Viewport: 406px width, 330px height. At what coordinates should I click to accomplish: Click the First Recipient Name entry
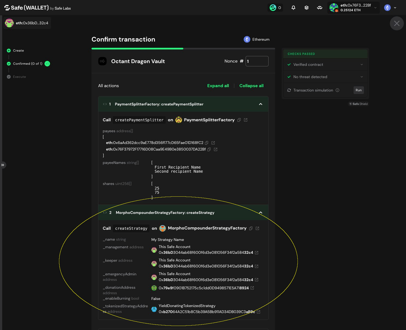[x=178, y=167]
